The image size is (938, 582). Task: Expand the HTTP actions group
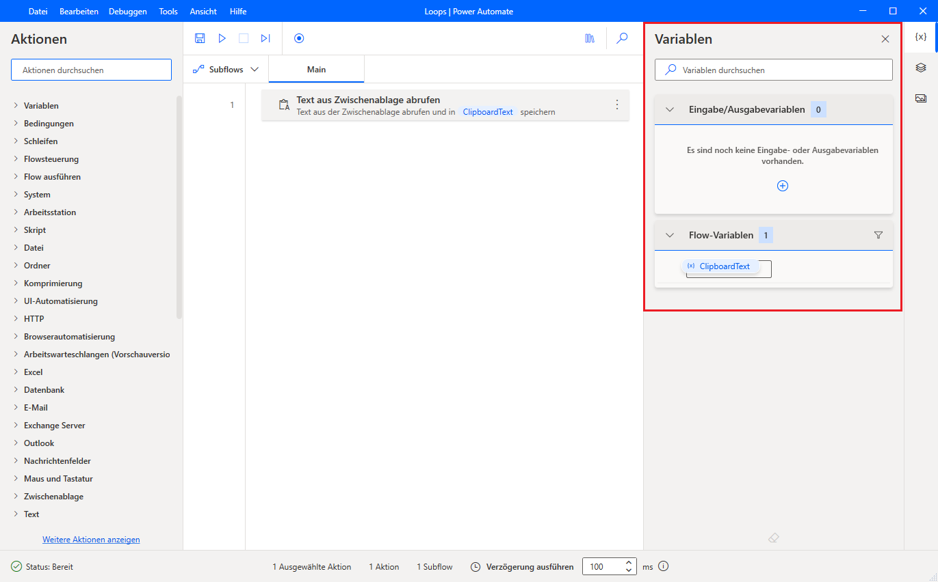click(16, 318)
